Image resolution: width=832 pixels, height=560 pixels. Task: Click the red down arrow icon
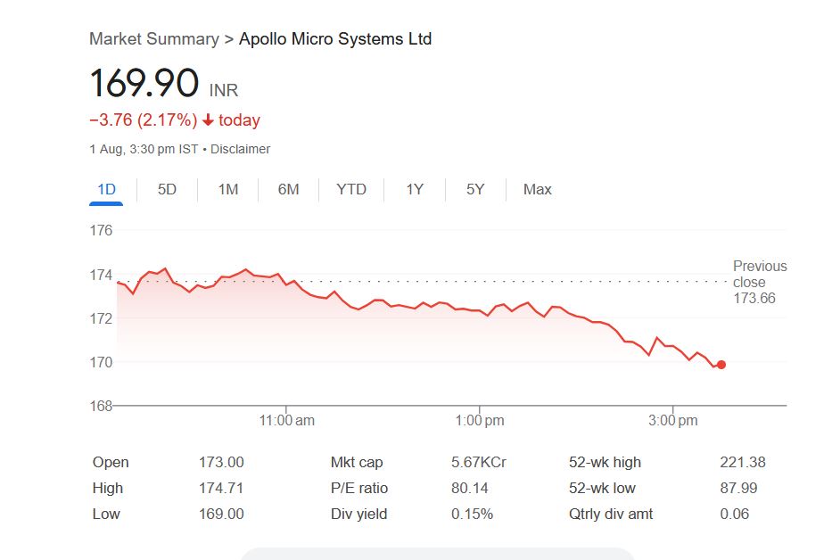(208, 120)
